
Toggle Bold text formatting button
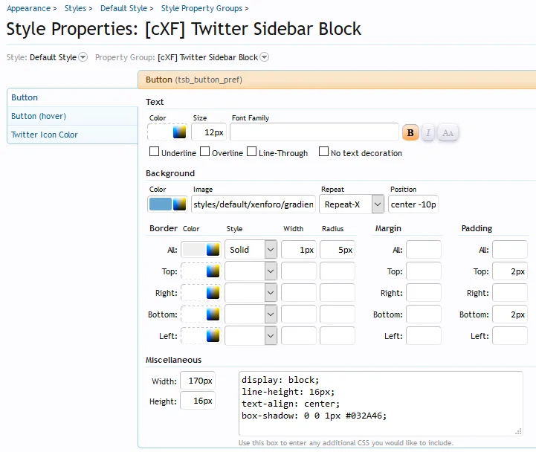[x=410, y=132]
